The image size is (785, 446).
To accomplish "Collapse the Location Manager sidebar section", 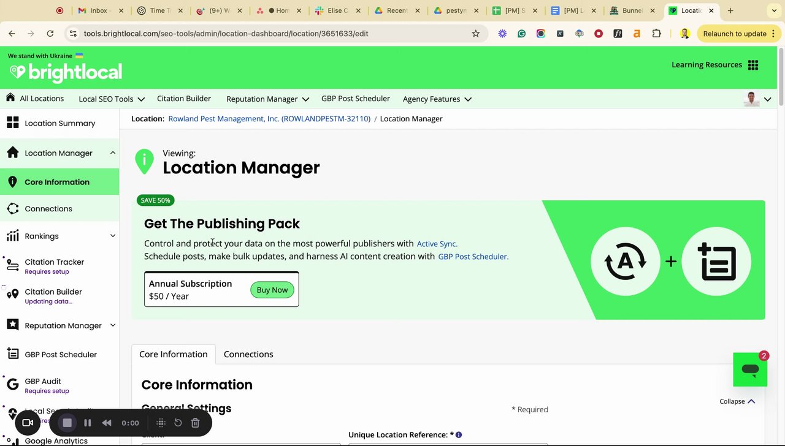I will (x=113, y=153).
